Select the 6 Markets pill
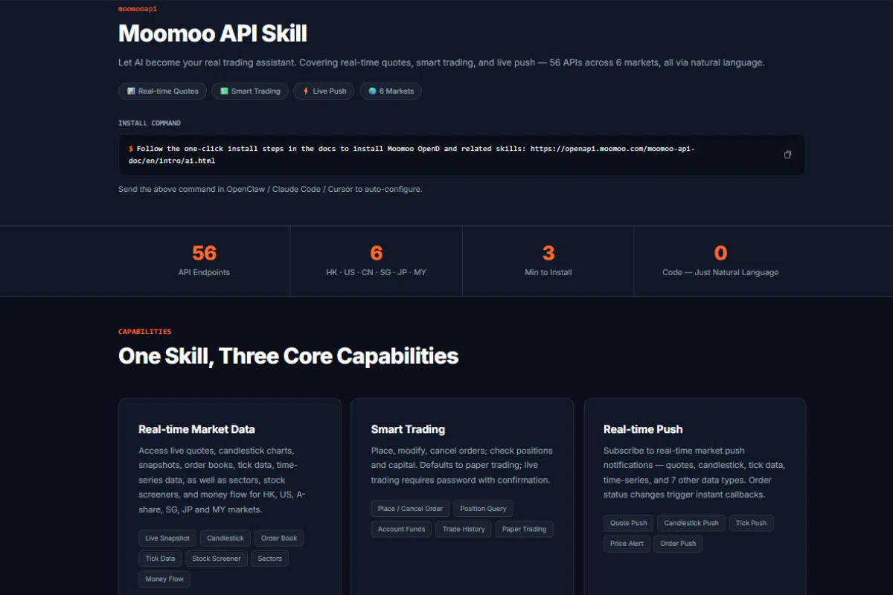This screenshot has width=893, height=595. click(x=391, y=91)
